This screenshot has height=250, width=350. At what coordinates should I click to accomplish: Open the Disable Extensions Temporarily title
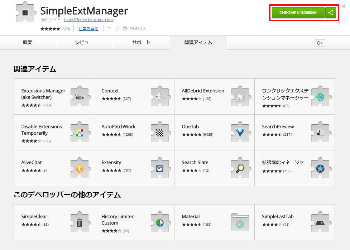click(x=42, y=130)
